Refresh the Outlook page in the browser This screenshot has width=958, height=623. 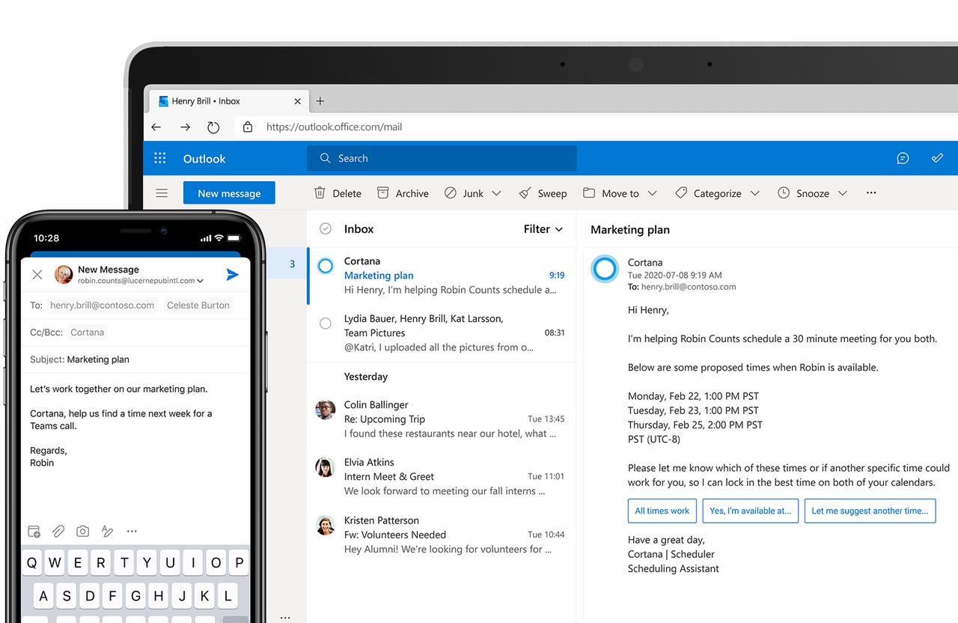tap(213, 127)
